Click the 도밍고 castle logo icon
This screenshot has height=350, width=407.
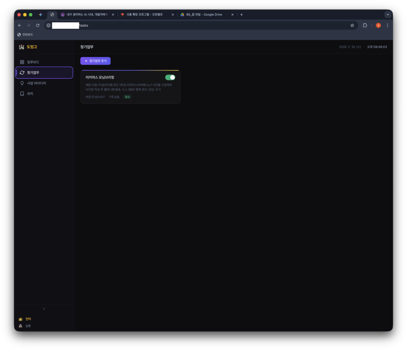coord(21,47)
